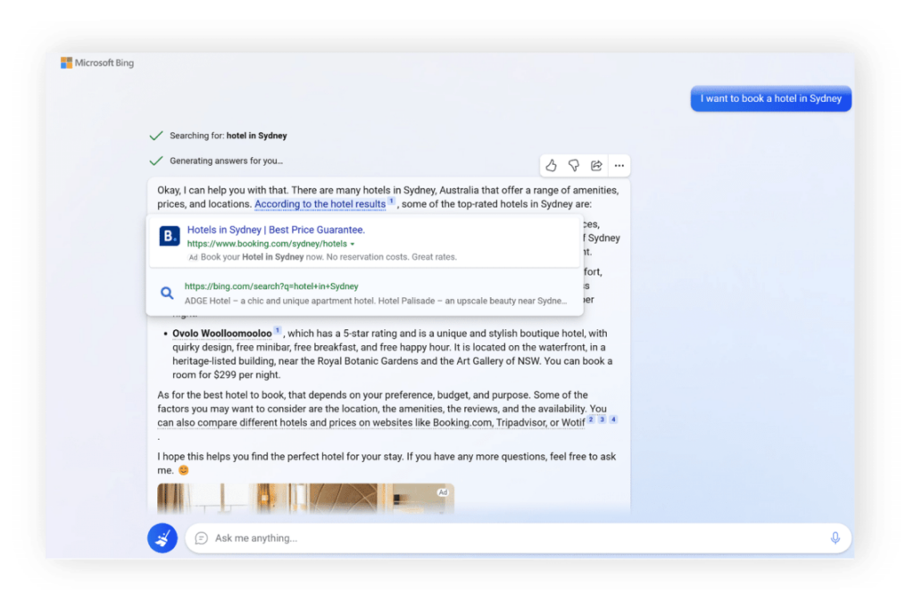Click the microphone voice input icon

(x=835, y=538)
